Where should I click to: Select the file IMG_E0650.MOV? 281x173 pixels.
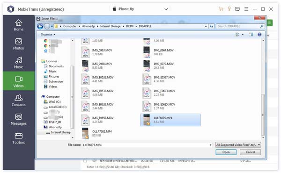(x=97, y=120)
